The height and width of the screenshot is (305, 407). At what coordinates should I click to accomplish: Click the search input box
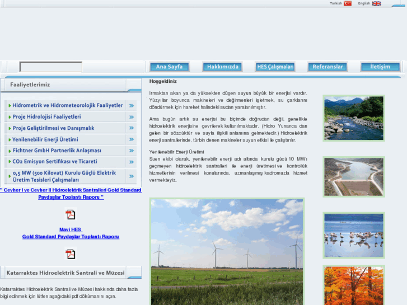click(51, 67)
